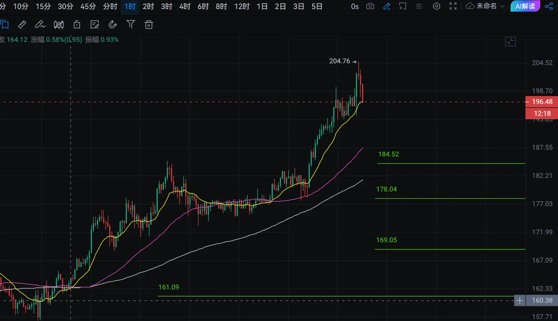The height and width of the screenshot is (321, 558).
Task: Click the 182.21 price axis value
Action: point(542,176)
